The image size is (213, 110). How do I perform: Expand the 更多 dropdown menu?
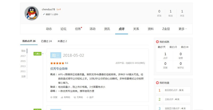(x=183, y=29)
